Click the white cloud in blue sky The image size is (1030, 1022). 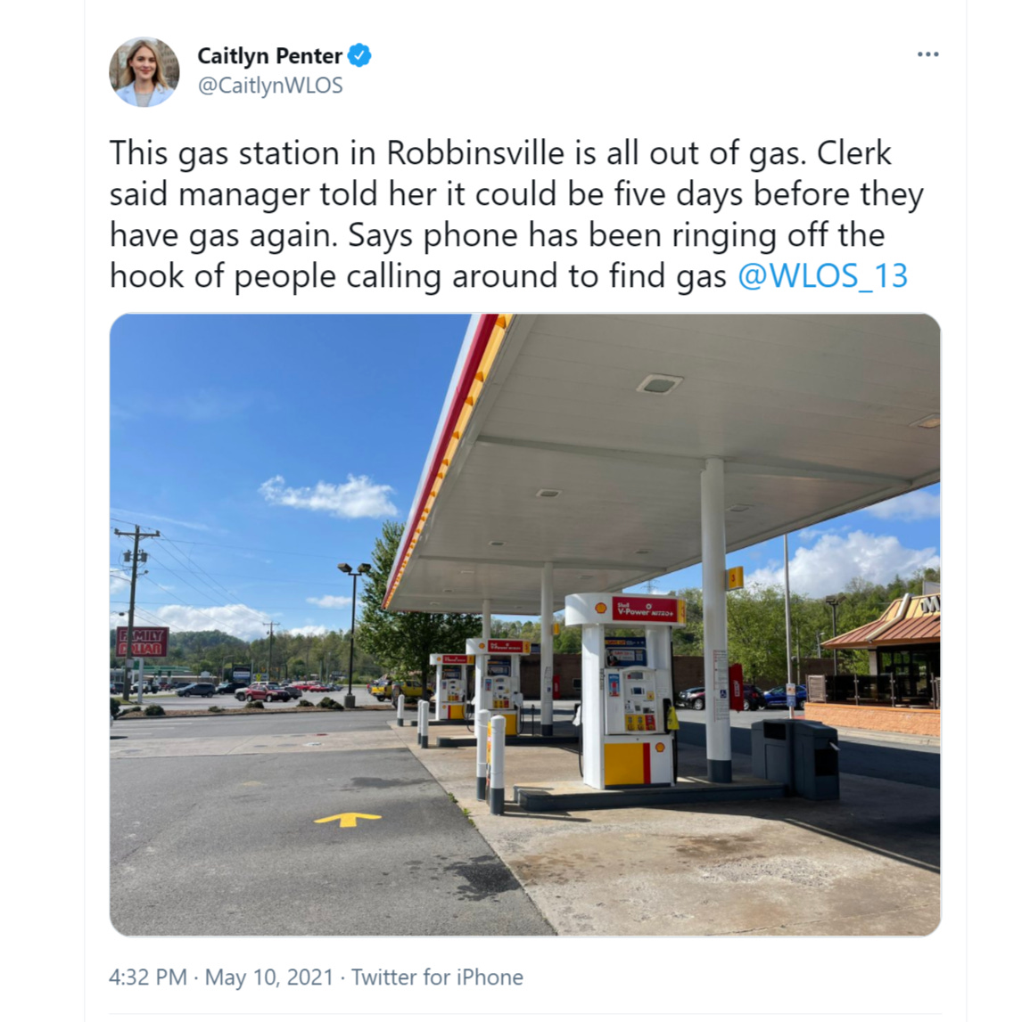point(329,495)
